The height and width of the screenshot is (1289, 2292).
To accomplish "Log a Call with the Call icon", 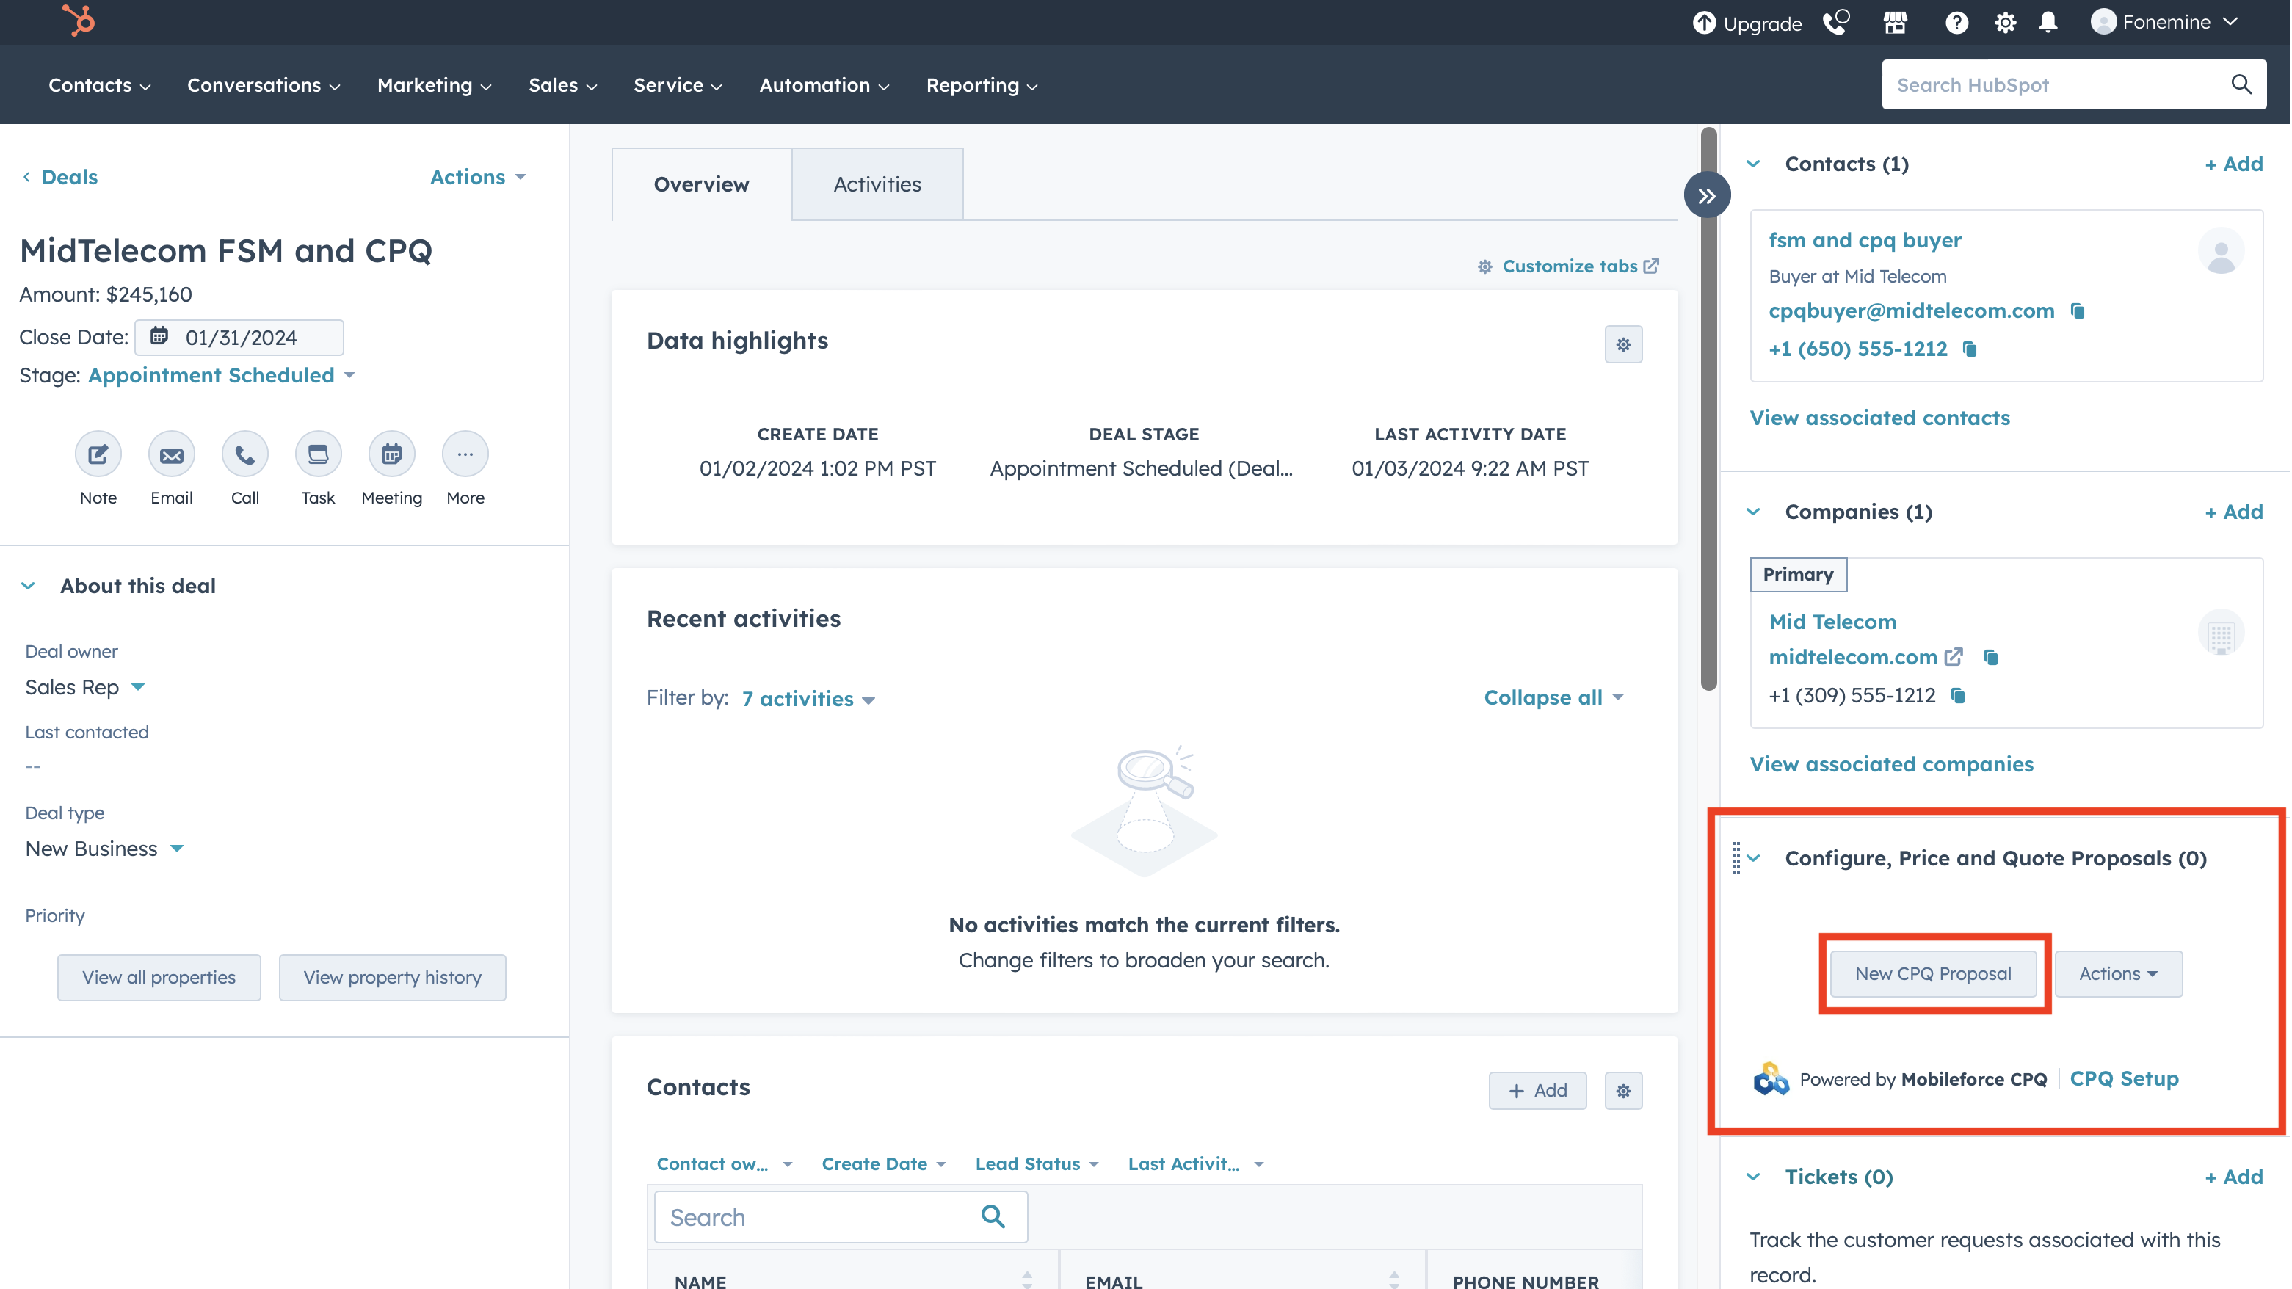I will pyautogui.click(x=244, y=454).
